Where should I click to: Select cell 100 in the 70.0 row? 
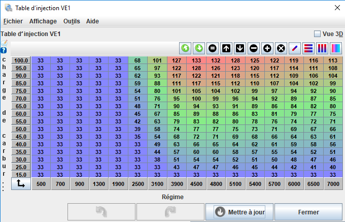click(x=196, y=99)
